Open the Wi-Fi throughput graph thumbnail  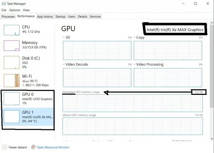point(12,80)
